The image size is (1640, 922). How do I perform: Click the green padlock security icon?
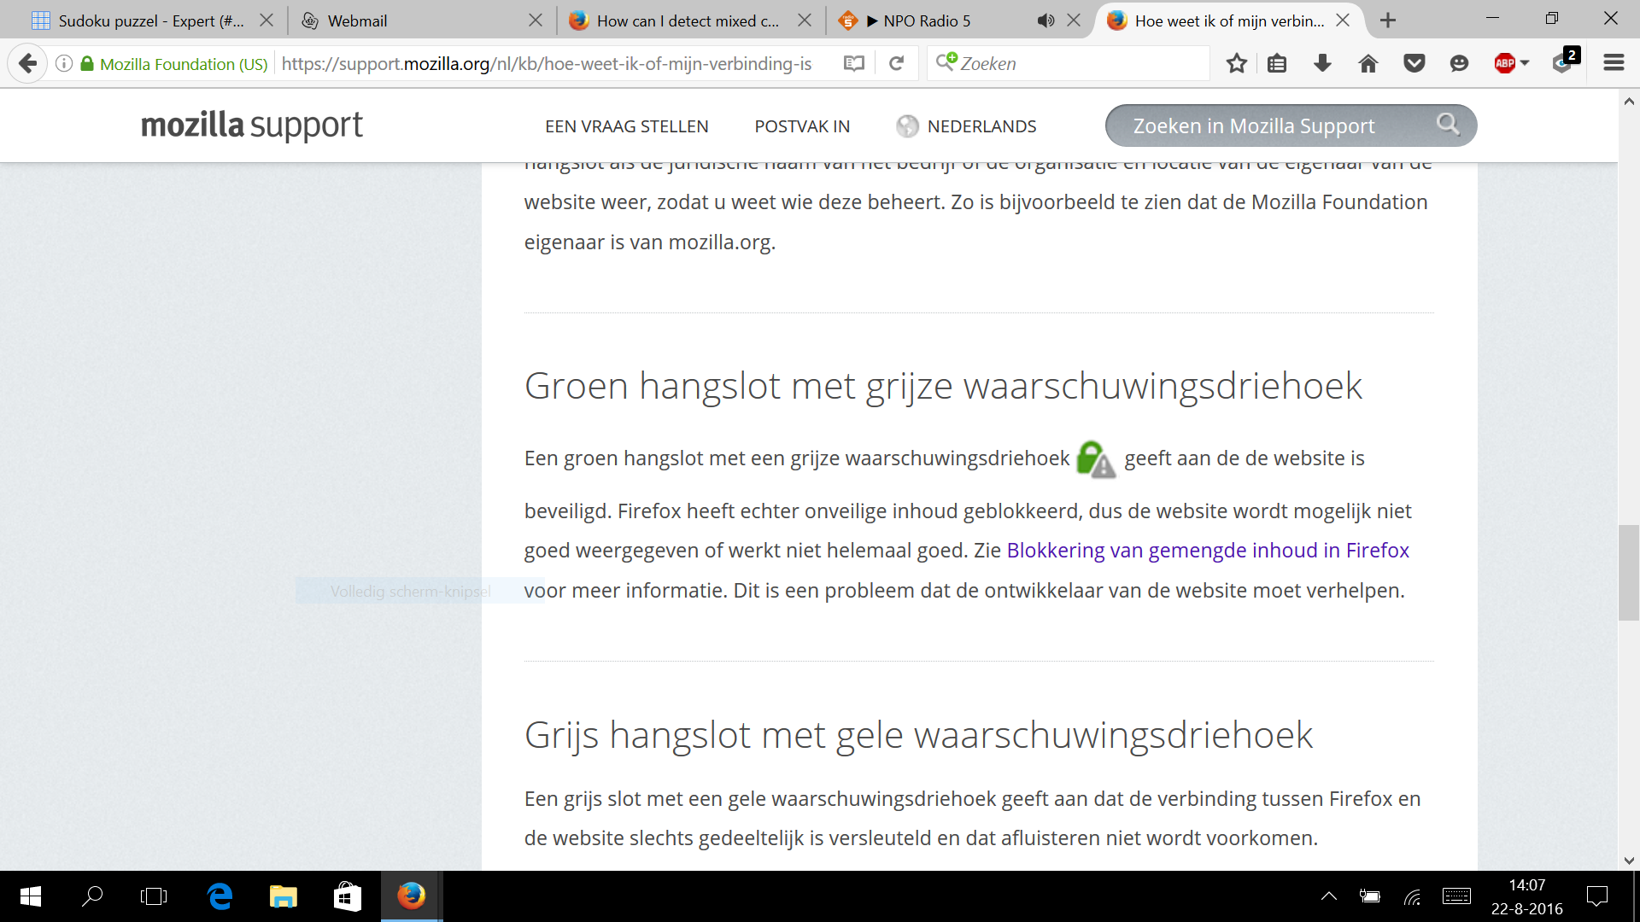click(86, 63)
